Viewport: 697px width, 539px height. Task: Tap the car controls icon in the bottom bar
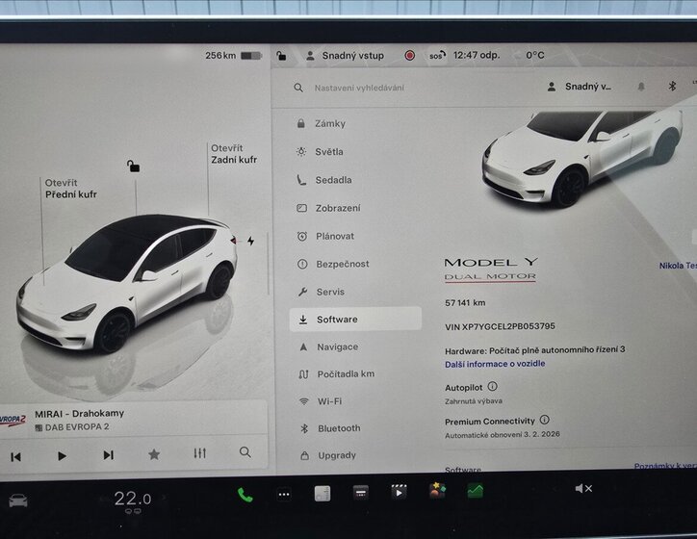tap(18, 500)
